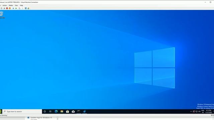
Task: Open the Media menu
Action: [11, 5]
